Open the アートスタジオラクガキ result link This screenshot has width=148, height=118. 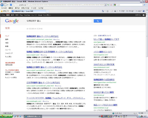tap(56, 98)
